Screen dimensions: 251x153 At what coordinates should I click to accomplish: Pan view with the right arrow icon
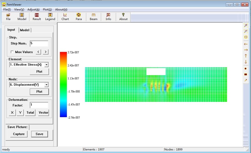[246, 50]
